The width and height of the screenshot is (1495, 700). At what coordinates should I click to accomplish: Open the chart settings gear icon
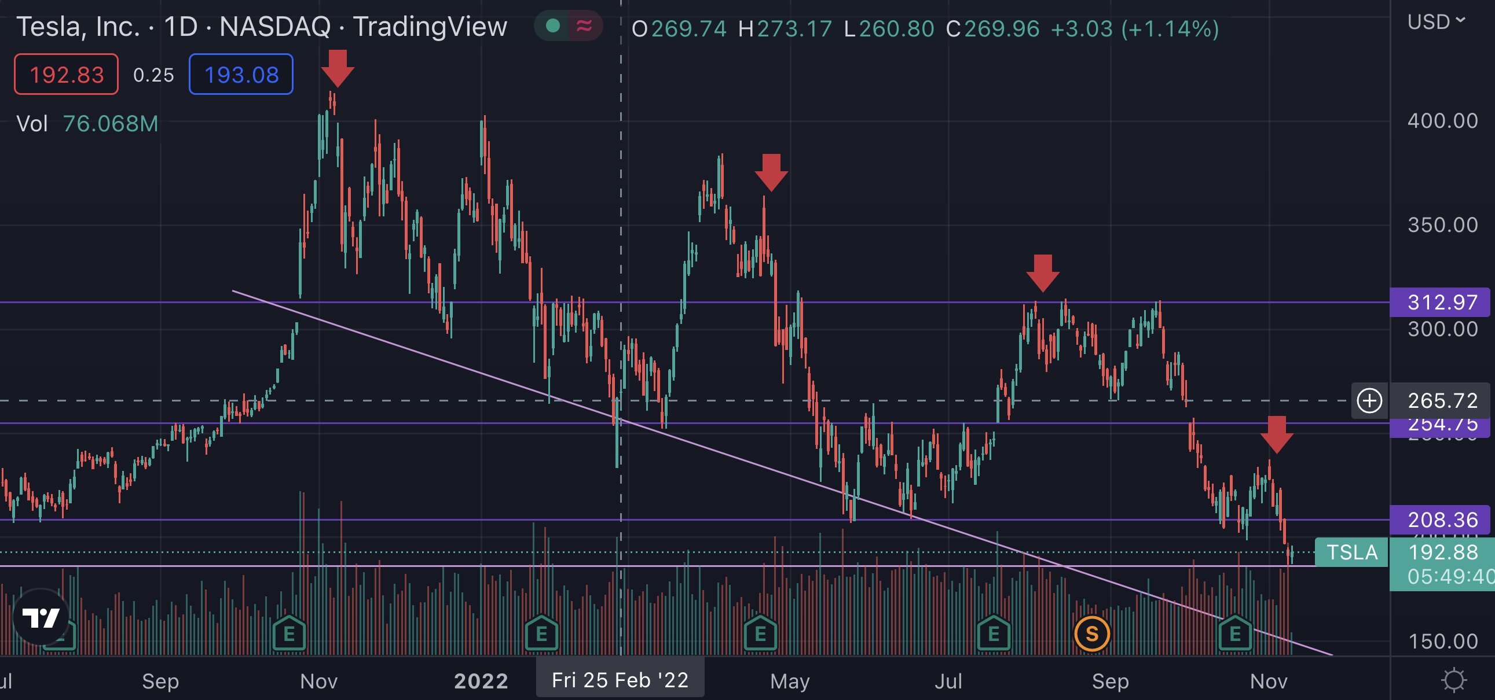point(1454,680)
